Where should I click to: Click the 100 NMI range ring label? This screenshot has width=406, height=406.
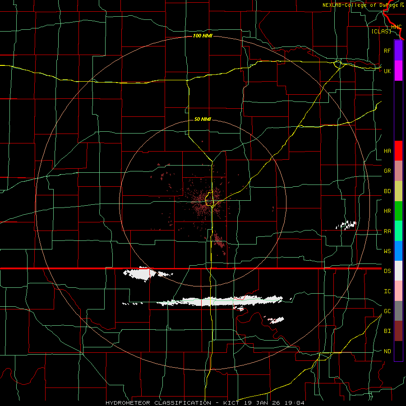[203, 36]
